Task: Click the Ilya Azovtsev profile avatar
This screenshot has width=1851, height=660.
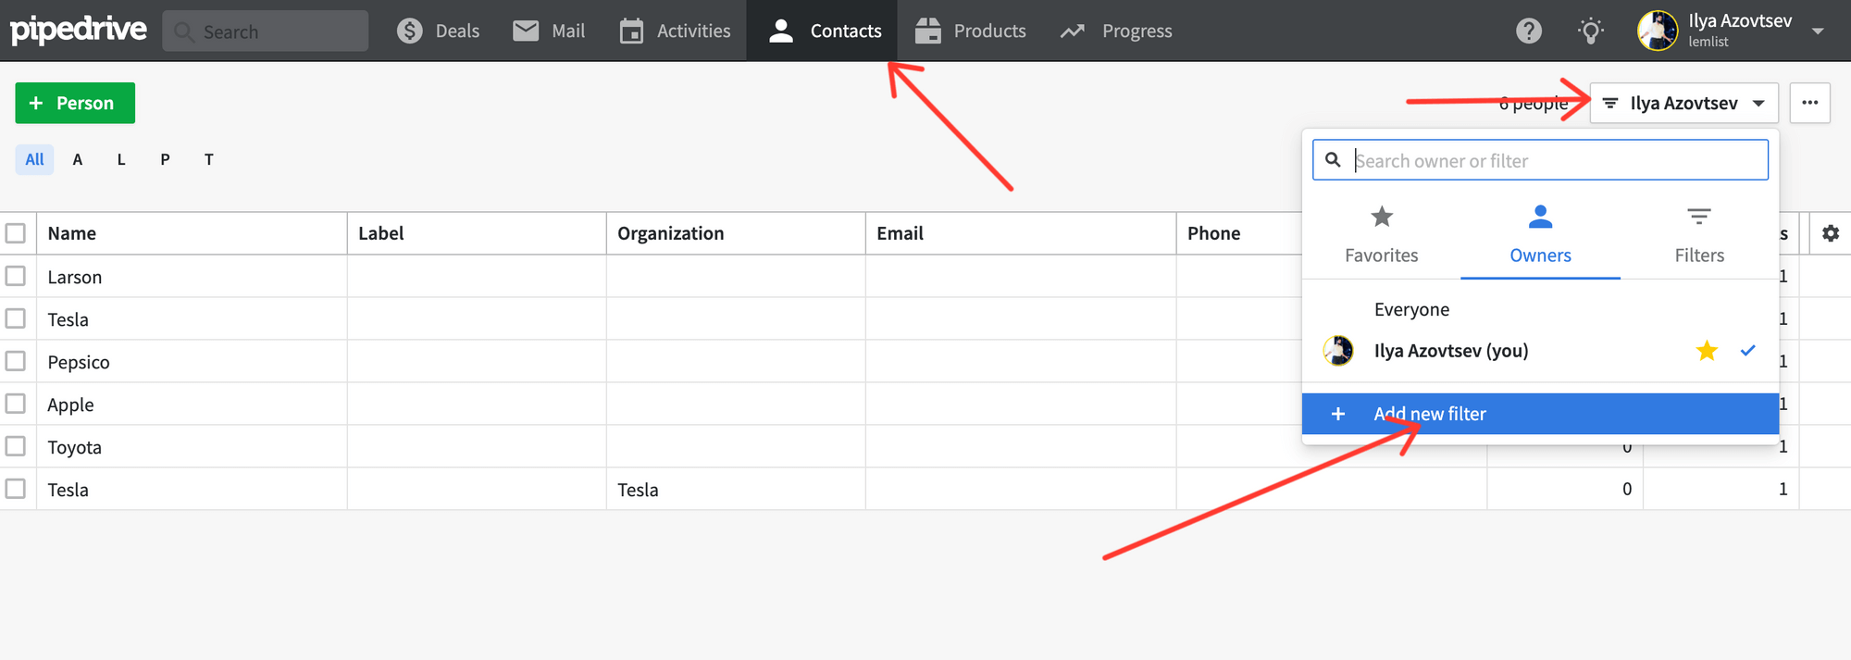Action: pos(1657,31)
